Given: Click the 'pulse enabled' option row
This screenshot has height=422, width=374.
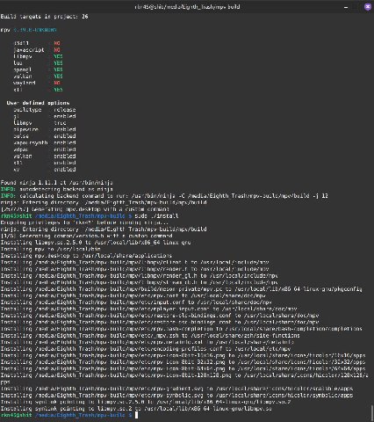Looking at the screenshot, I should coord(45,136).
